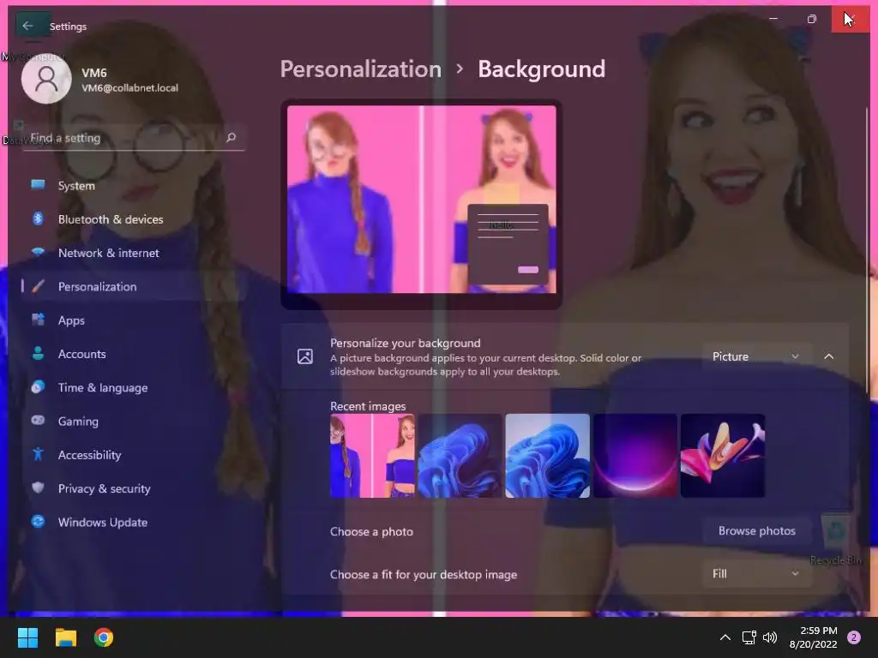Select the two-women pink recent image

pyautogui.click(x=372, y=456)
